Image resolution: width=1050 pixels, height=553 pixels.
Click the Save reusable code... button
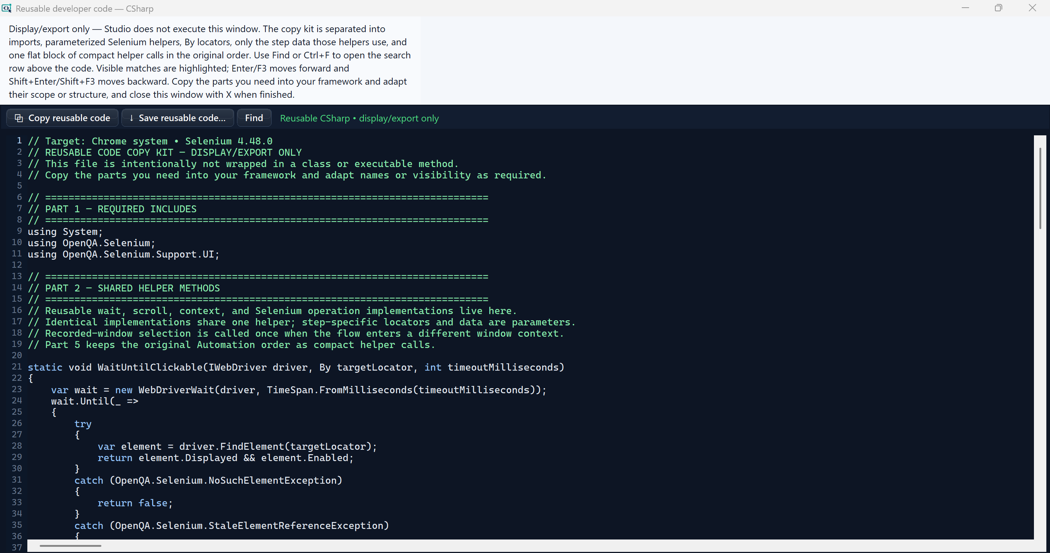click(x=178, y=118)
